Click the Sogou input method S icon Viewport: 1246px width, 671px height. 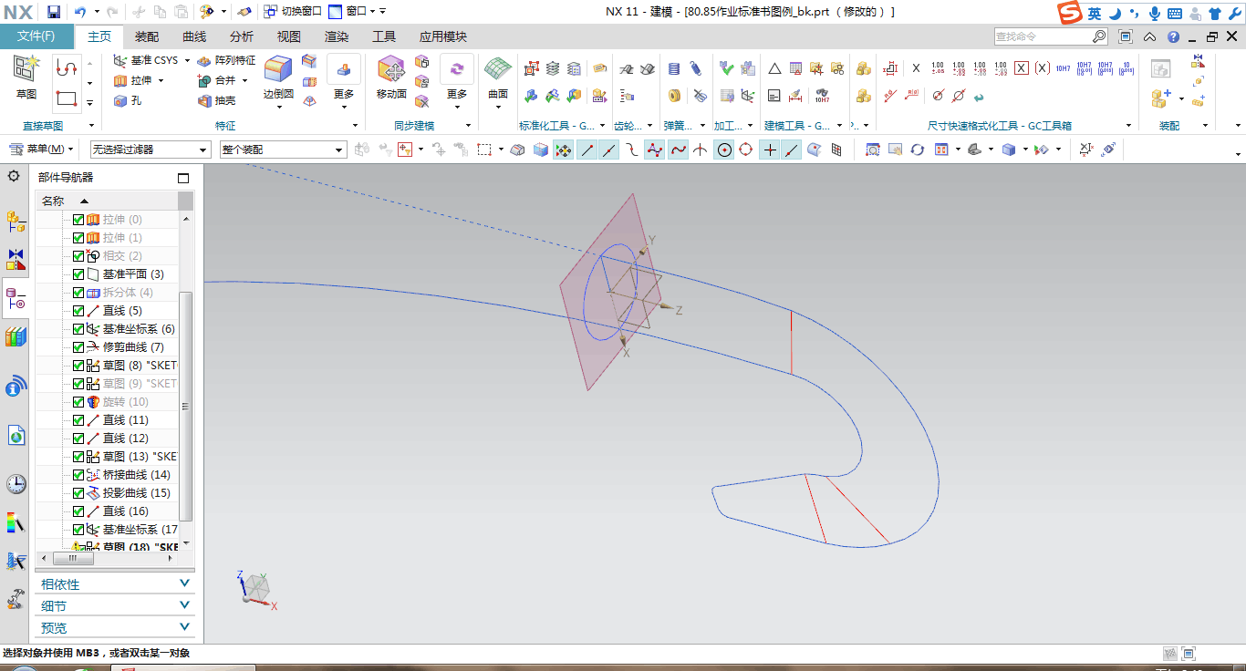click(1070, 13)
